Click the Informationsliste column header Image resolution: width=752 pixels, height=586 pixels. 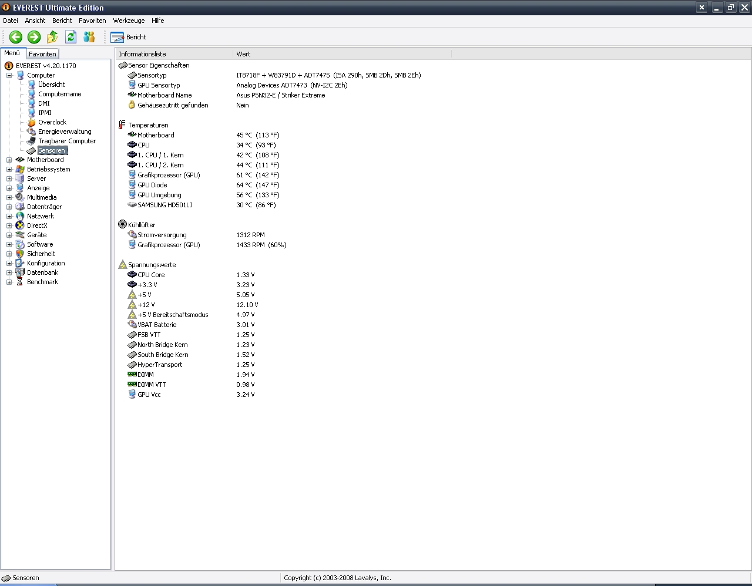click(174, 54)
